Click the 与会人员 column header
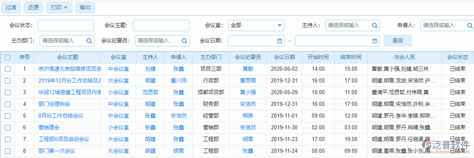The height and width of the screenshot is (158, 474). 404,57
